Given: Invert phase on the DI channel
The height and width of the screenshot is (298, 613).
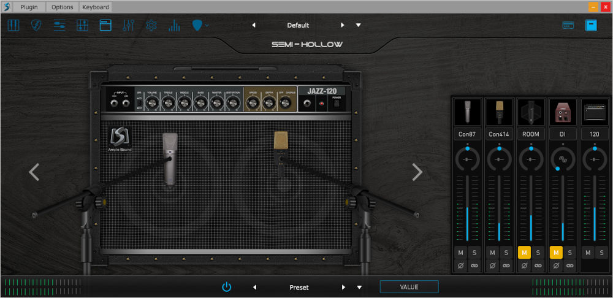Looking at the screenshot, I should [556, 266].
